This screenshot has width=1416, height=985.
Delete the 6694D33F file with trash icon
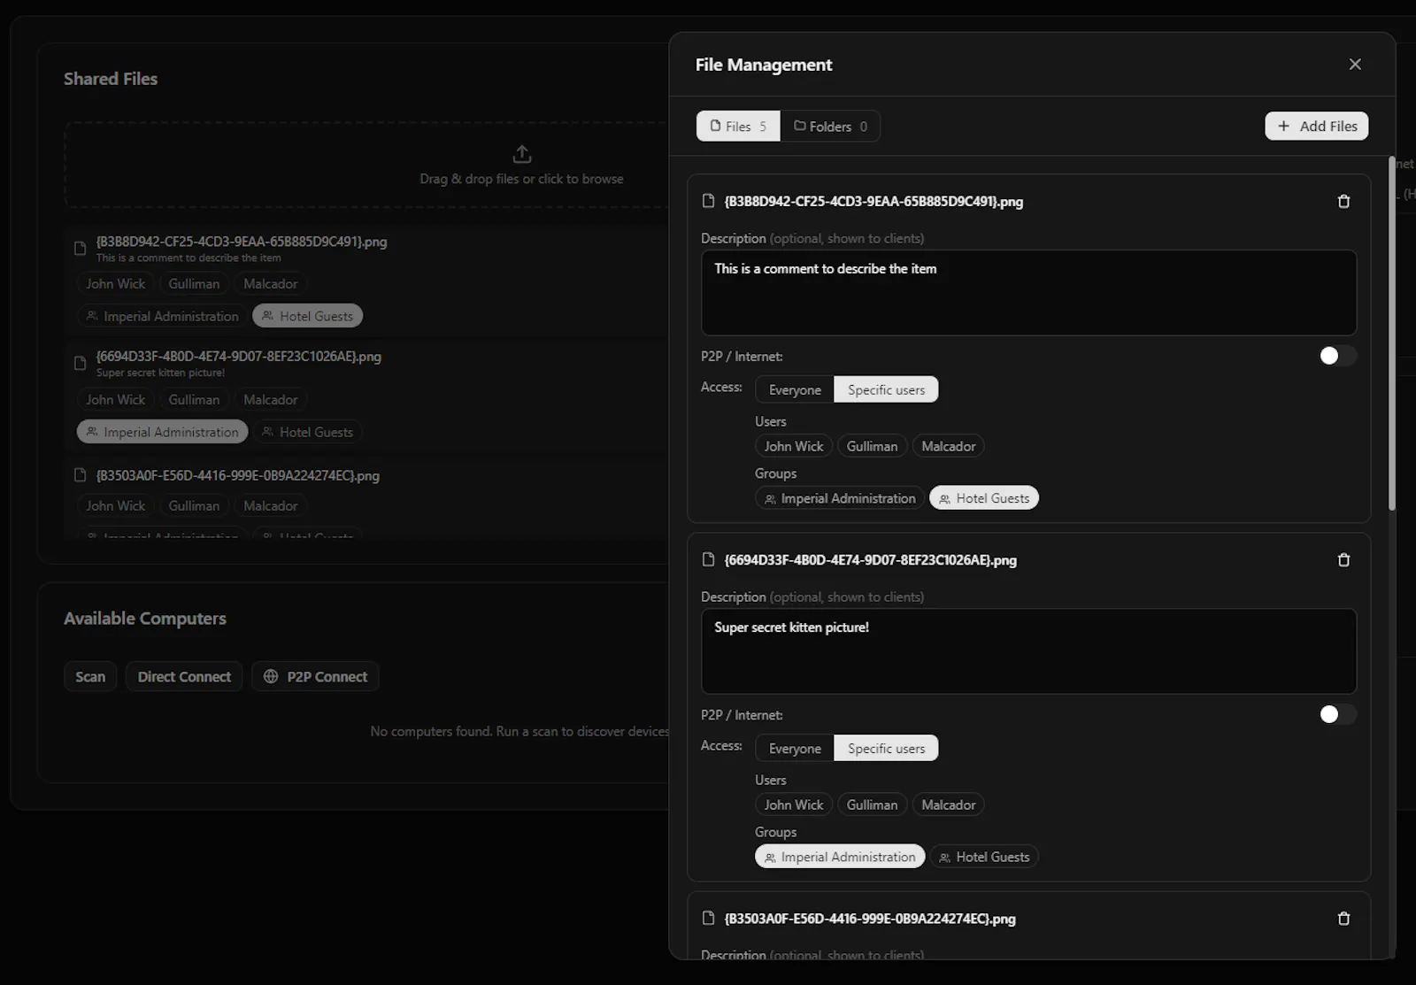(x=1343, y=560)
